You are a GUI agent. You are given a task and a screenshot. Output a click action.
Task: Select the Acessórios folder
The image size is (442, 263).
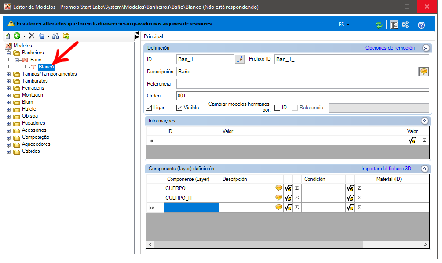coord(34,130)
